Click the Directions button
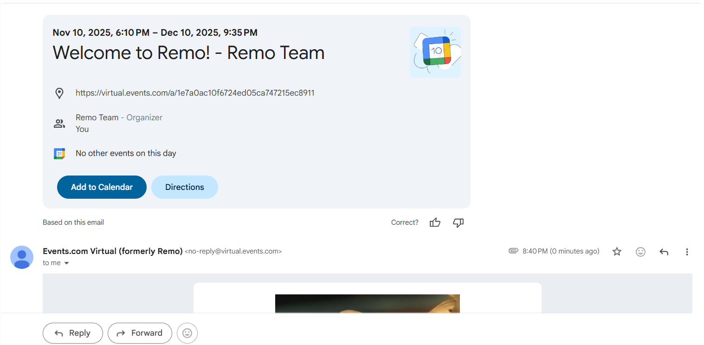This screenshot has width=704, height=345. [184, 187]
